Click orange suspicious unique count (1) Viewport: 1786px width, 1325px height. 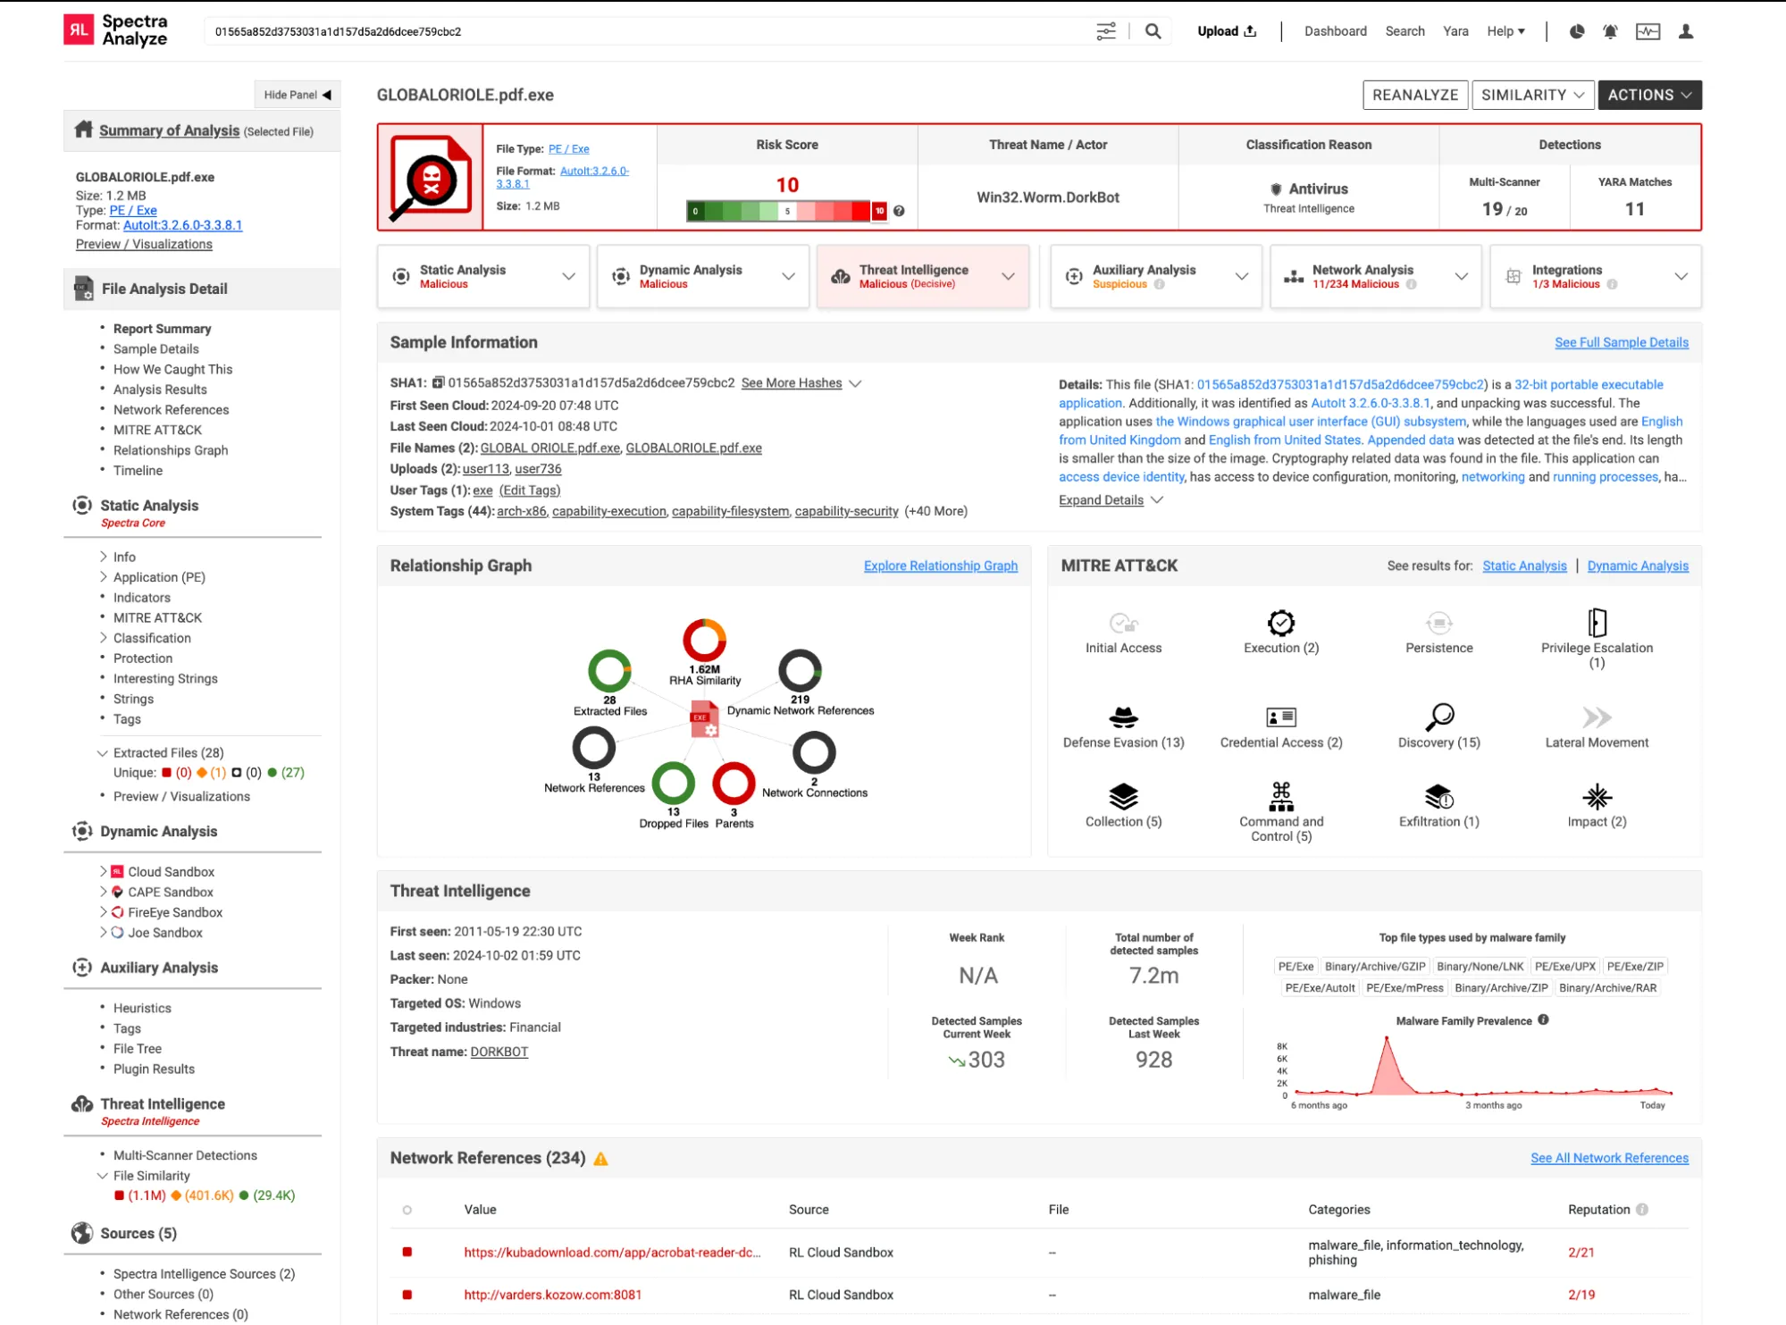tap(212, 773)
